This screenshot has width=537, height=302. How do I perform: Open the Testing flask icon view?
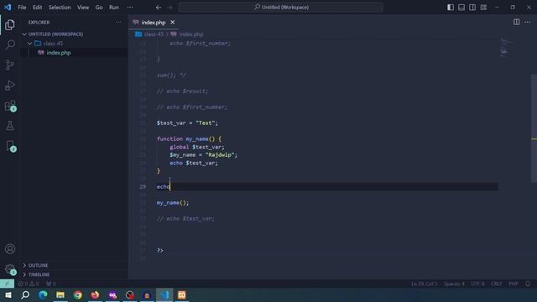10,126
